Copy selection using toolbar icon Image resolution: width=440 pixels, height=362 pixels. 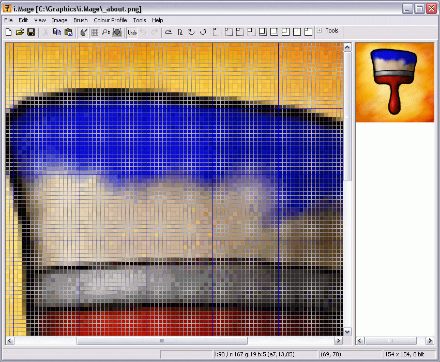click(x=57, y=32)
